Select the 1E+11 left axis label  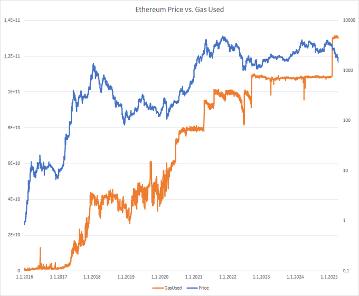[14, 92]
